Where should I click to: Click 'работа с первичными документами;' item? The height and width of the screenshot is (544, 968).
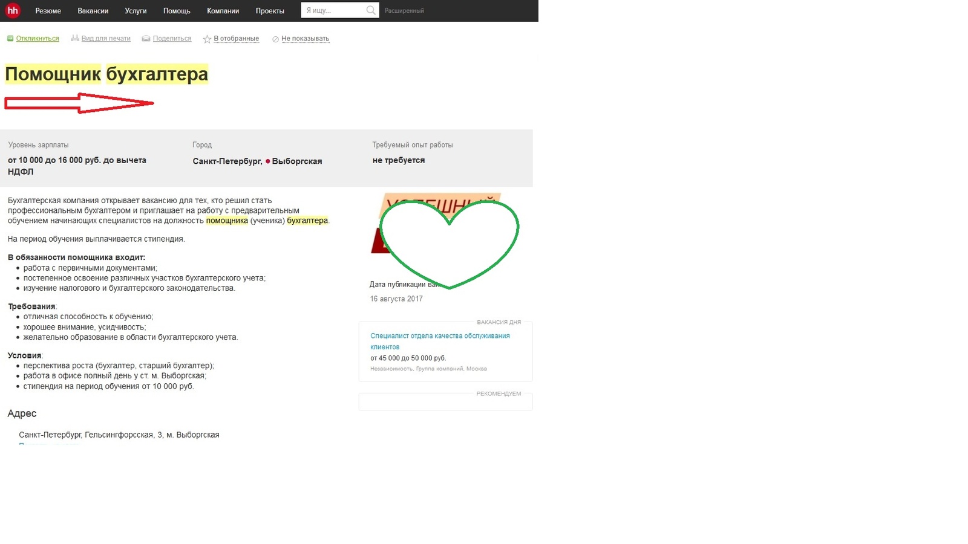[90, 268]
